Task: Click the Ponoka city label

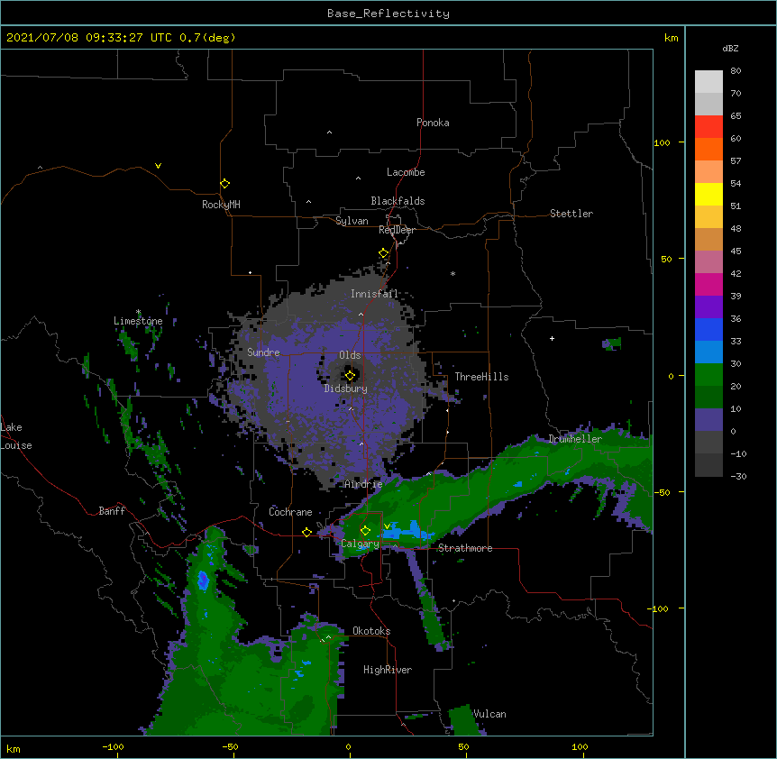Action: [x=433, y=123]
